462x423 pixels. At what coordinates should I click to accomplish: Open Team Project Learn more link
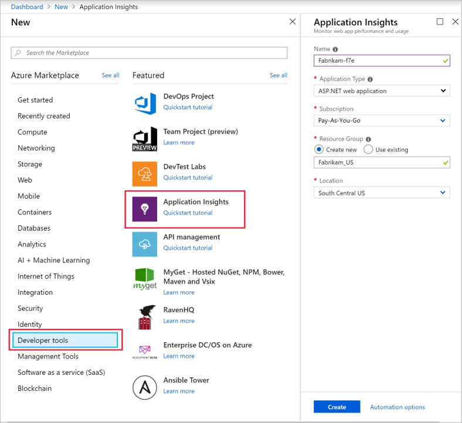tap(179, 143)
